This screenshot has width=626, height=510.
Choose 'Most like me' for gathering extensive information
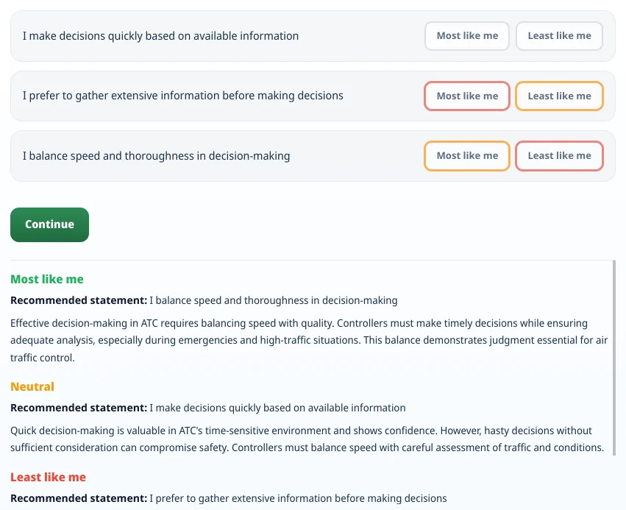coord(466,96)
